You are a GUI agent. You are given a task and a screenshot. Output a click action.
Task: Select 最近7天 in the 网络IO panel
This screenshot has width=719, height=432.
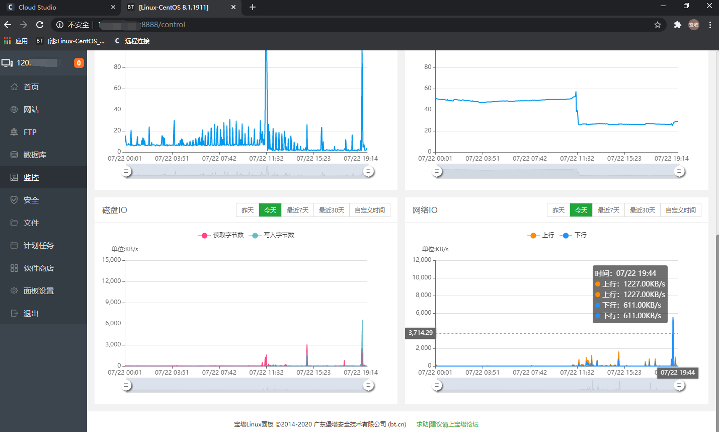608,210
